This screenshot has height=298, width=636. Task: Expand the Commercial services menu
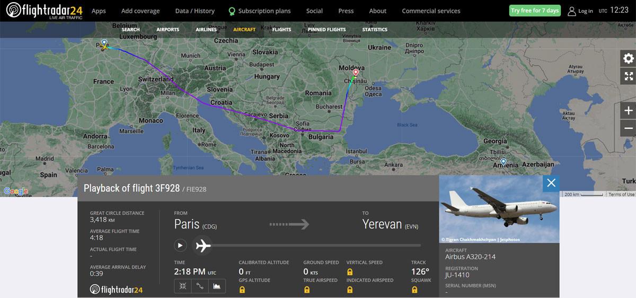(431, 11)
